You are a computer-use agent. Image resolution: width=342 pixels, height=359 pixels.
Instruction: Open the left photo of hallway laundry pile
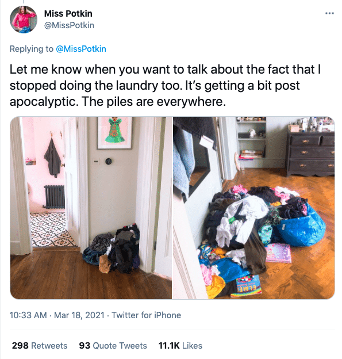click(x=91, y=208)
